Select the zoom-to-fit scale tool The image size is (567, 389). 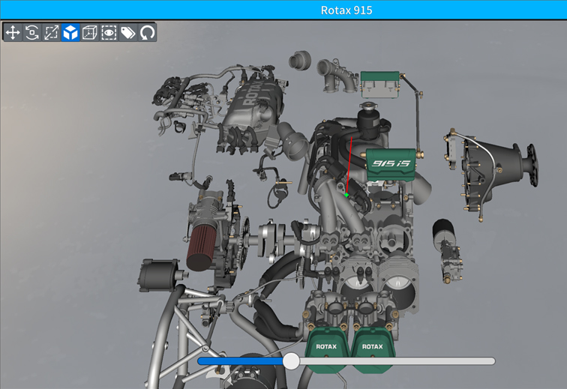(51, 32)
